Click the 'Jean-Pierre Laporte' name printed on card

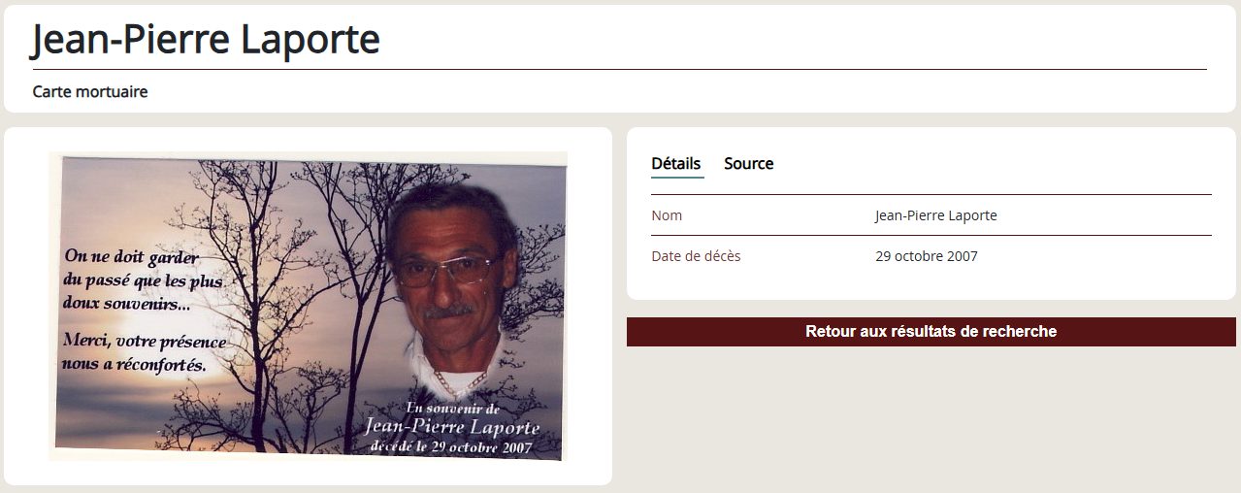[x=452, y=428]
